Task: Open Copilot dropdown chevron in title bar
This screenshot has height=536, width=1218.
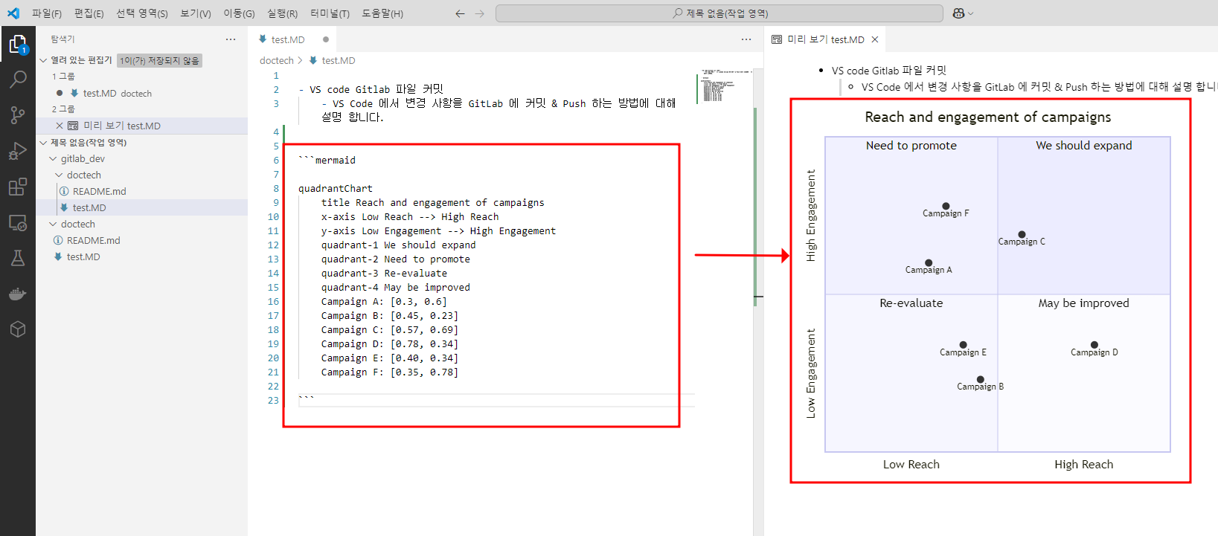Action: tap(971, 13)
